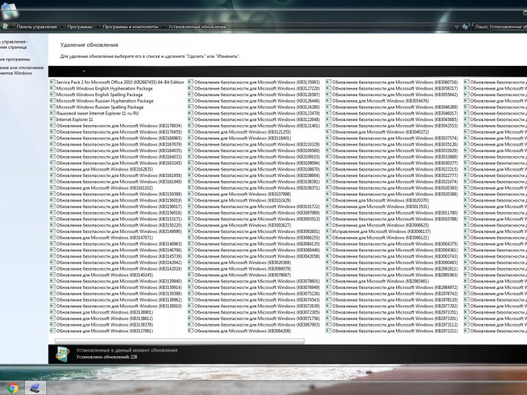Select security update KB3146706

[x=119, y=250]
